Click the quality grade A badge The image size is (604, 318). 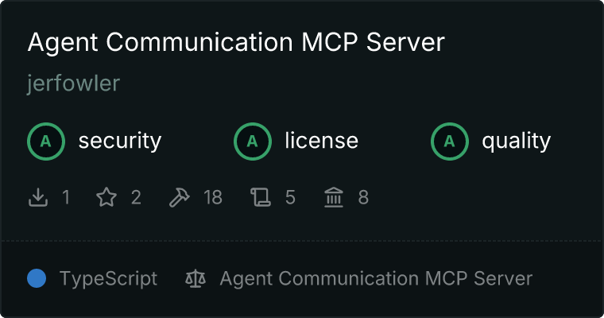coord(450,142)
